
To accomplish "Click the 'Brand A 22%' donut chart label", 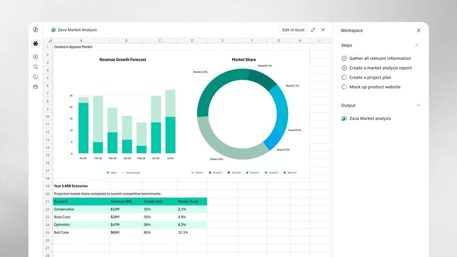I will pos(201,72).
